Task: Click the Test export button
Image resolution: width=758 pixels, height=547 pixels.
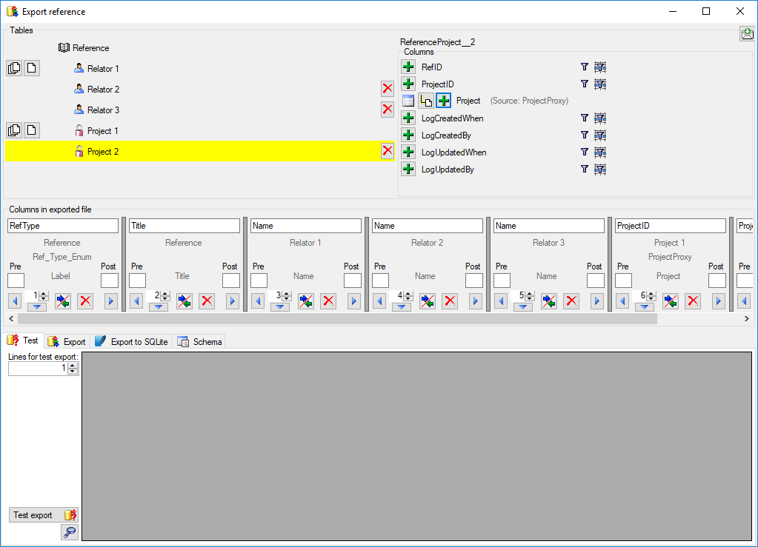Action: [44, 515]
